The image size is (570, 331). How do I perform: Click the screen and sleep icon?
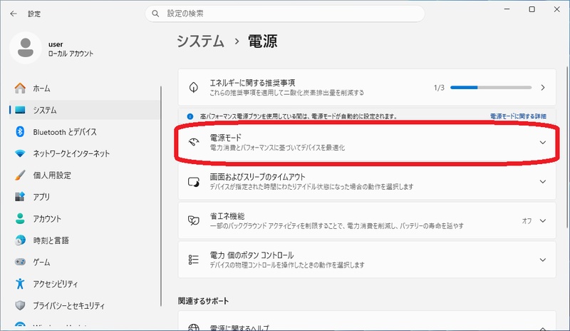tap(193, 181)
